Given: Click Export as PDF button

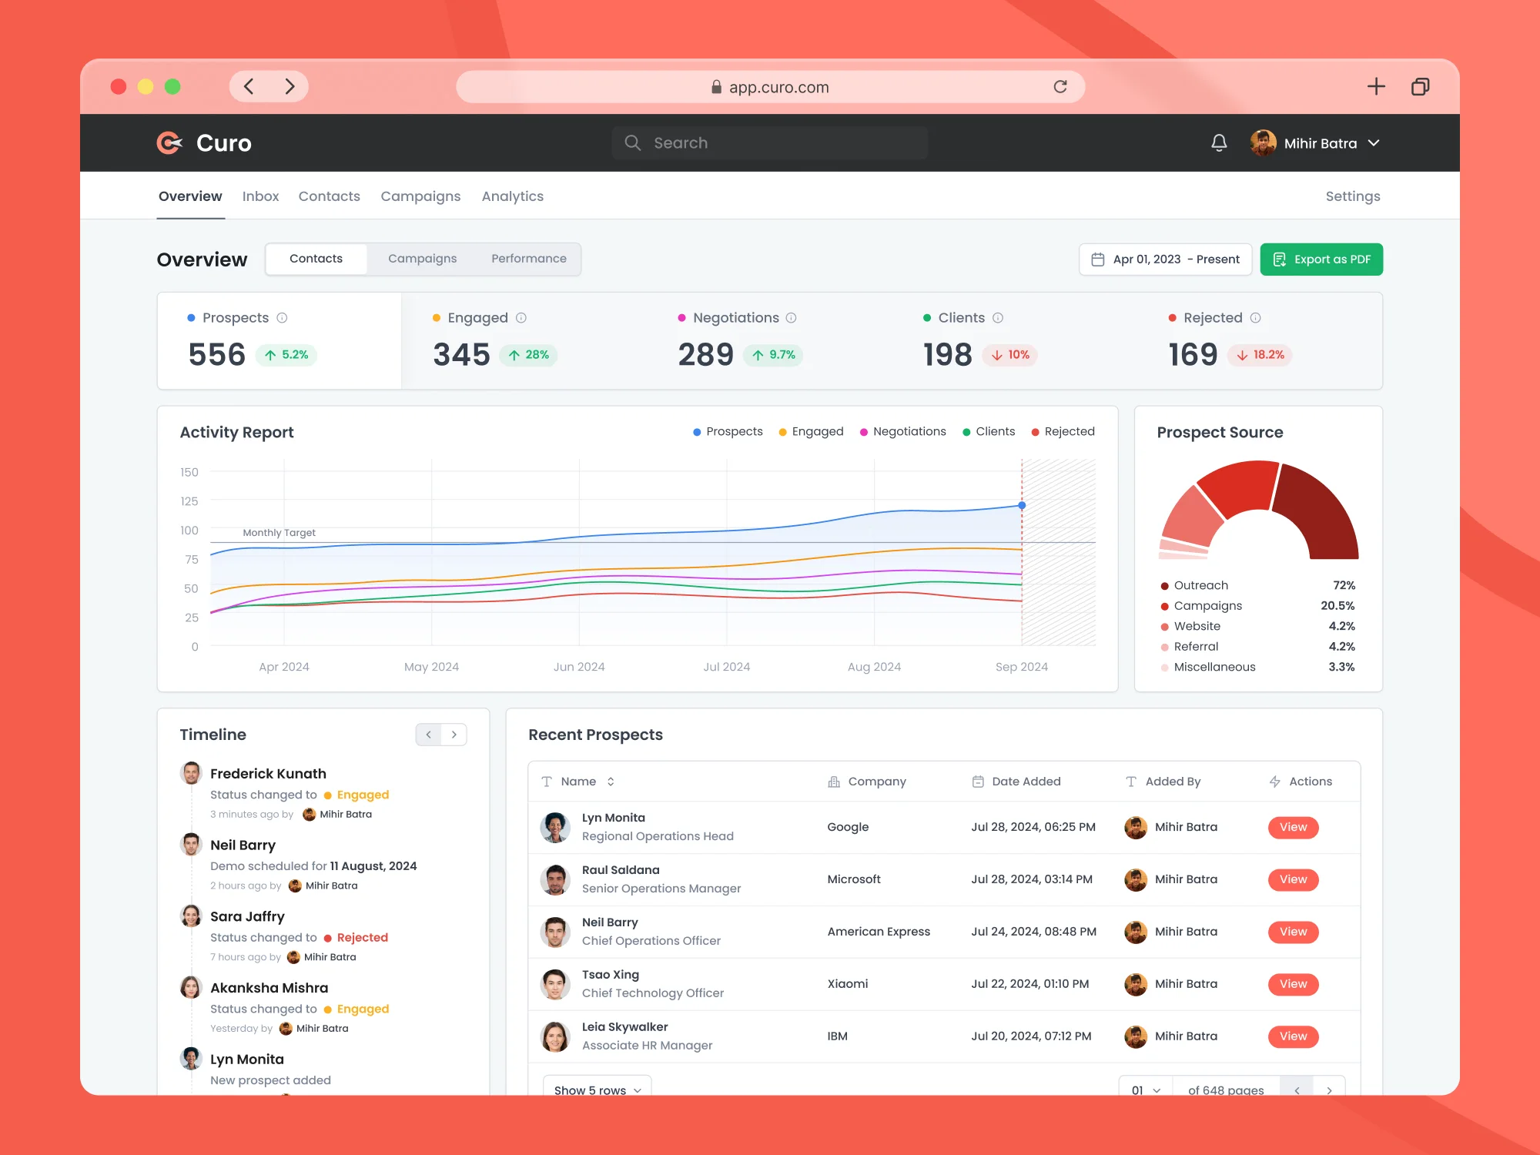Looking at the screenshot, I should 1321,259.
